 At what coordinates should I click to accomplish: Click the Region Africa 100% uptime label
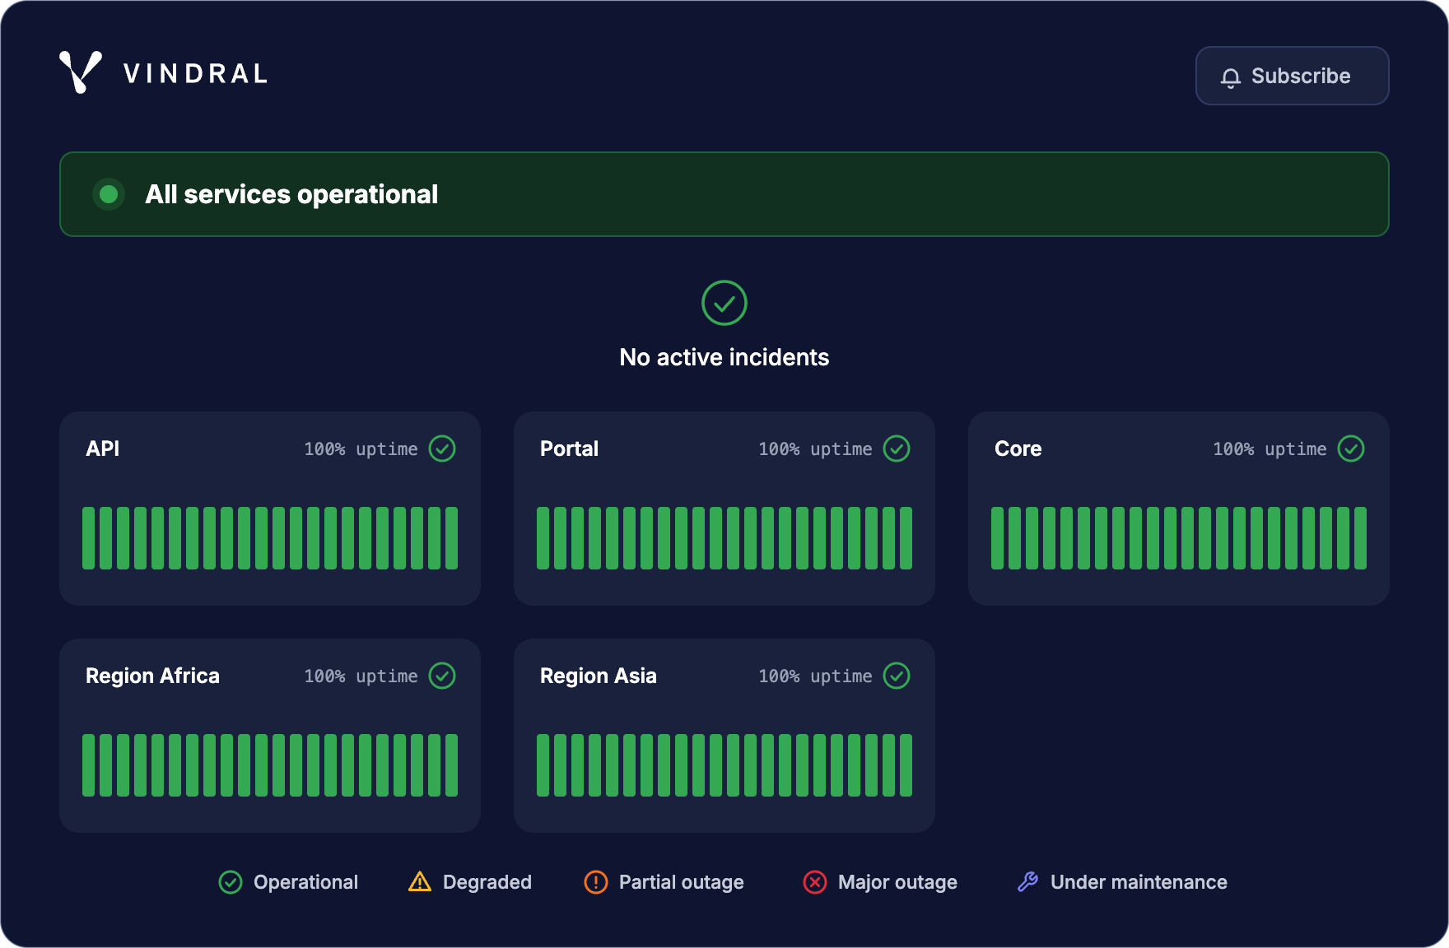click(361, 676)
